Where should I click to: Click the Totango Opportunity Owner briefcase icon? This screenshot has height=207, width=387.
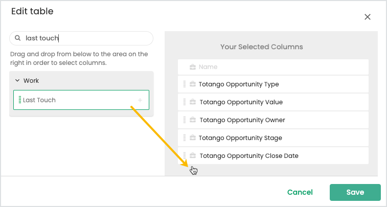(193, 120)
